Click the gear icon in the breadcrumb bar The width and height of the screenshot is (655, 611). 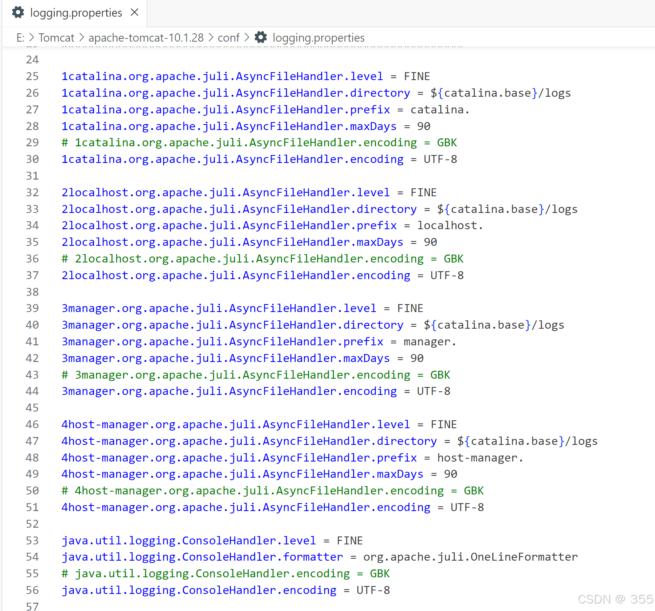click(260, 37)
